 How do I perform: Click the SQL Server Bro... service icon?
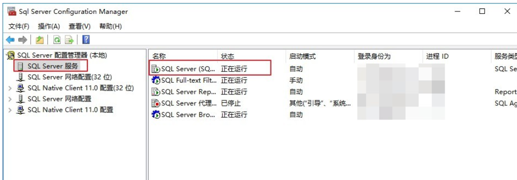[x=156, y=115]
